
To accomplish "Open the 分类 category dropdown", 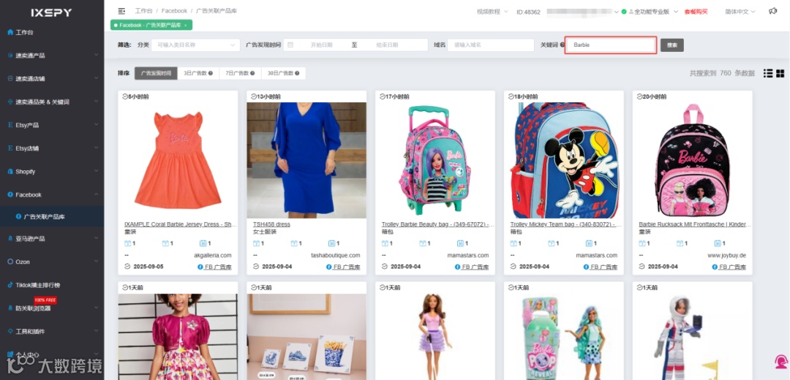I will point(195,45).
